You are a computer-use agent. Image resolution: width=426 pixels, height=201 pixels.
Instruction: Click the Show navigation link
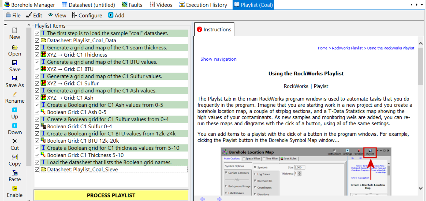pos(218,59)
